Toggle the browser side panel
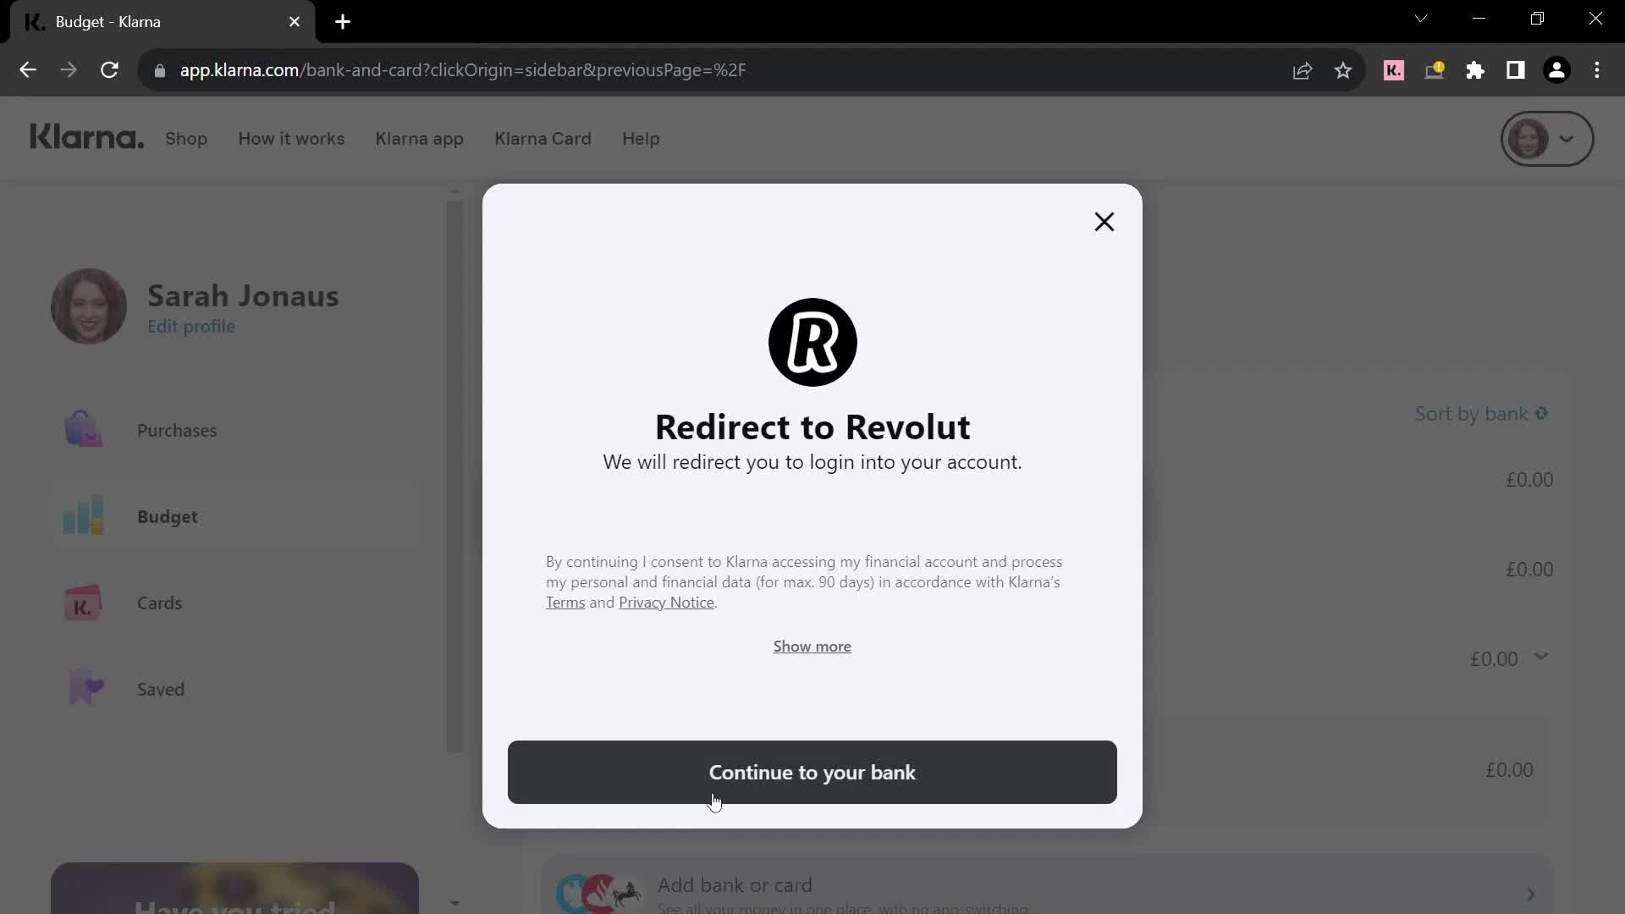The height and width of the screenshot is (914, 1625). 1516,70
